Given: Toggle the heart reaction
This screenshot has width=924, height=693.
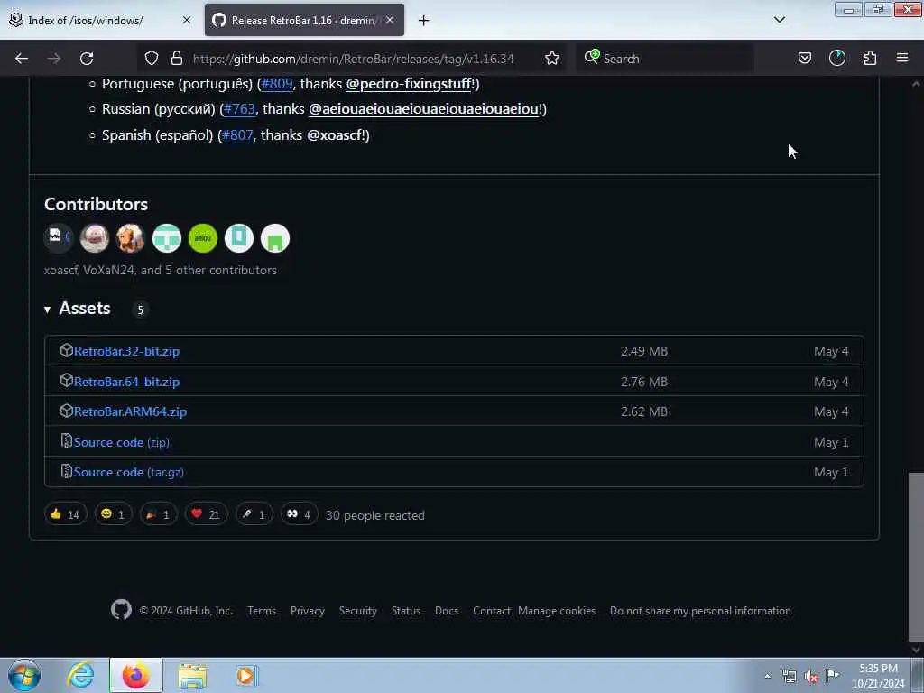Looking at the screenshot, I should [x=206, y=514].
